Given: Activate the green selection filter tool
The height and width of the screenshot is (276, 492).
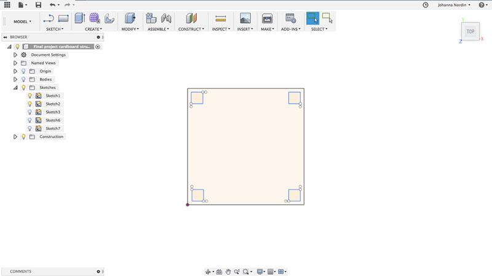Looking at the screenshot, I should point(327,18).
